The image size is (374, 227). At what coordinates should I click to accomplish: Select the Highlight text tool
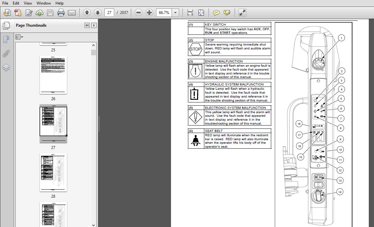click(227, 13)
